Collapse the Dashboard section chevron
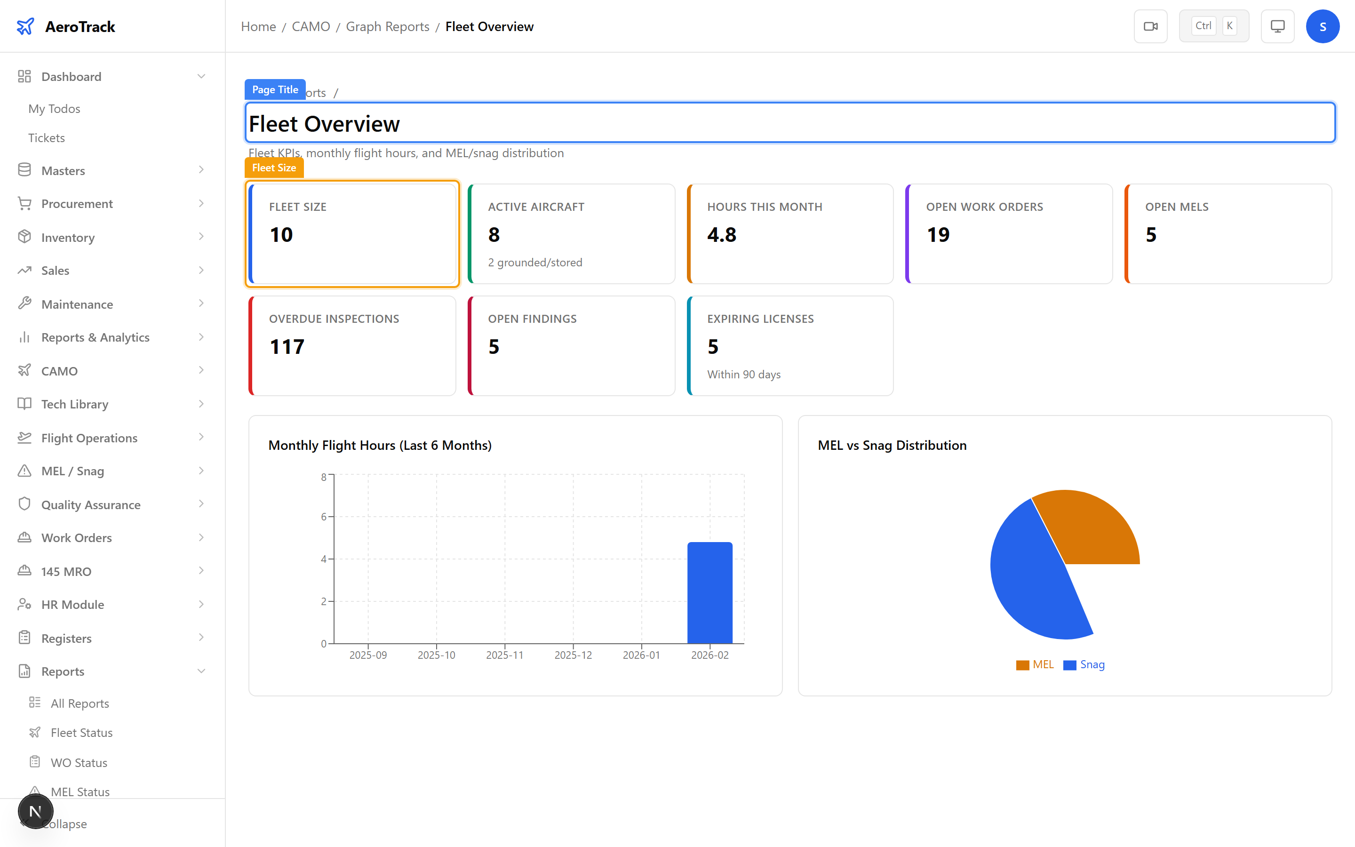 (x=201, y=76)
